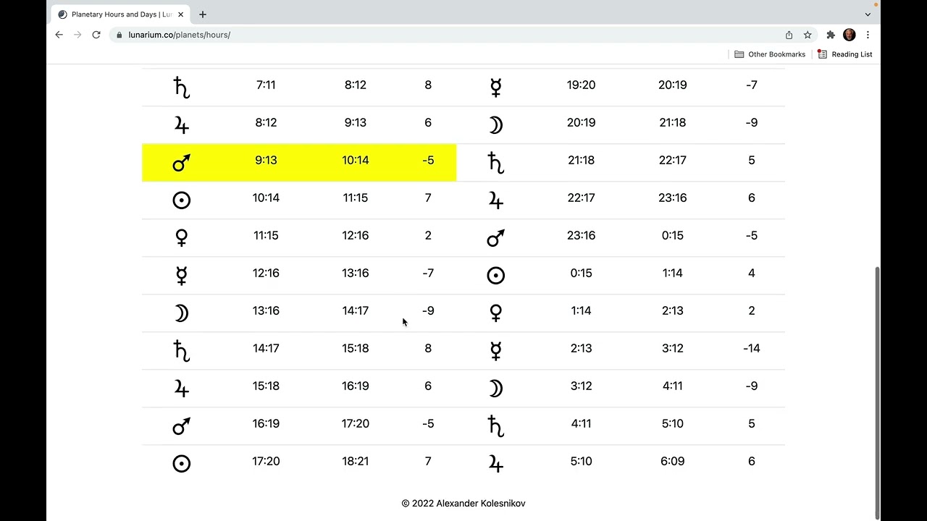
Task: Click the copyright Alexander Kolesnikov text
Action: (463, 503)
